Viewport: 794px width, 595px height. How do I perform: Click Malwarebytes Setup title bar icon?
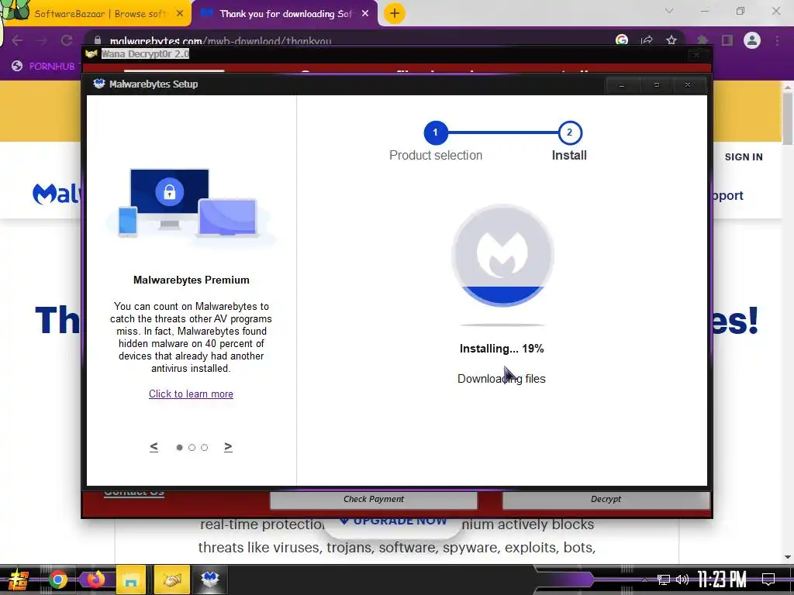(x=98, y=84)
